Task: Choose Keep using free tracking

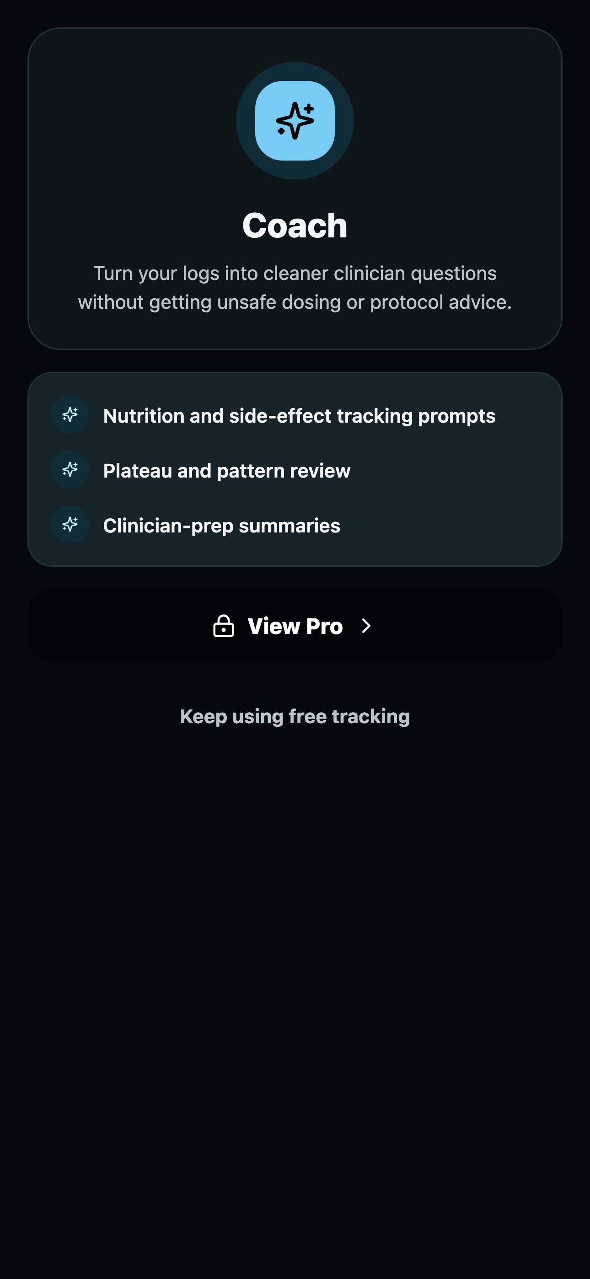Action: 295,716
